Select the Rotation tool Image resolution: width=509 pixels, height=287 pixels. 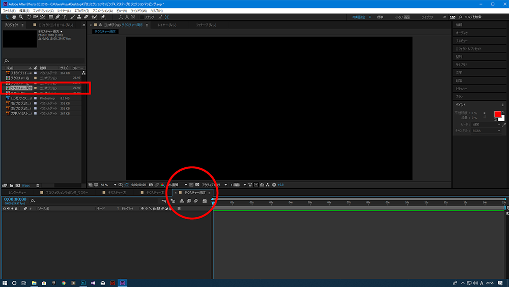coord(29,17)
